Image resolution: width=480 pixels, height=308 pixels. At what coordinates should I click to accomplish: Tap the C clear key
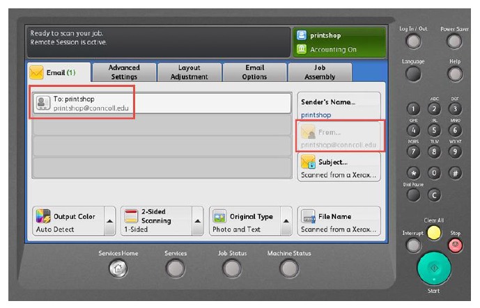click(434, 195)
